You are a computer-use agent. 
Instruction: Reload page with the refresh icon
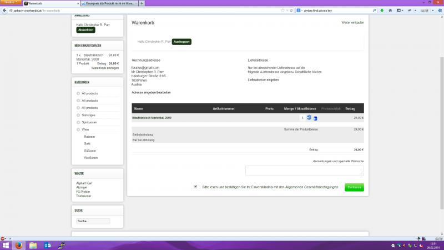291,11
